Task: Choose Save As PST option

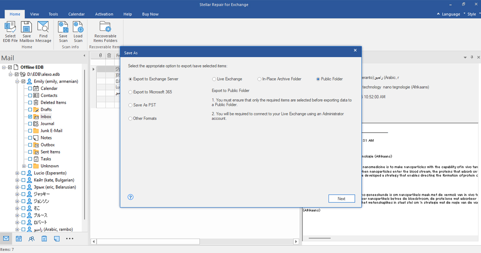Action: 142,105
